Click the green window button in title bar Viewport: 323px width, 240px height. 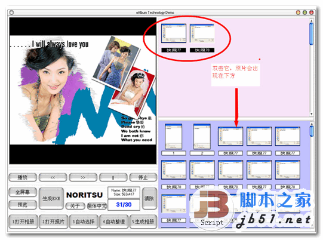[x=304, y=13]
